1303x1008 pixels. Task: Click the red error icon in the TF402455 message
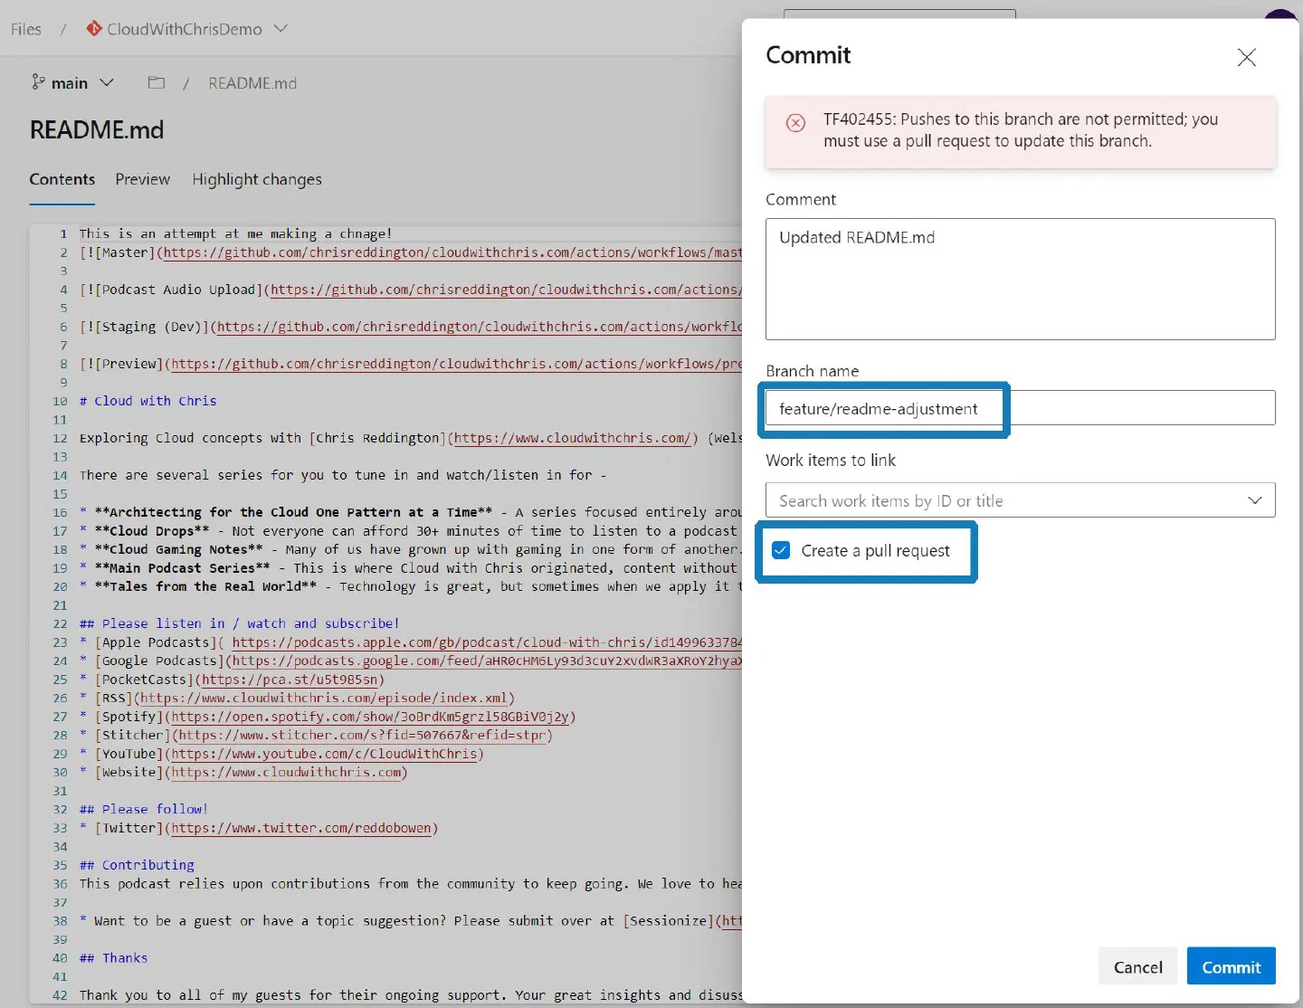(x=795, y=123)
